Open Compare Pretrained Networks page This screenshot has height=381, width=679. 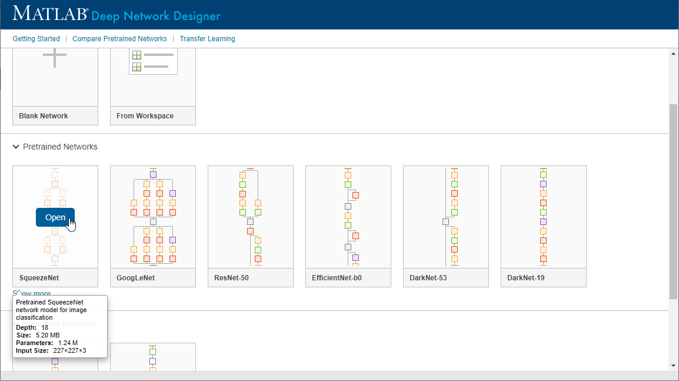tap(119, 39)
